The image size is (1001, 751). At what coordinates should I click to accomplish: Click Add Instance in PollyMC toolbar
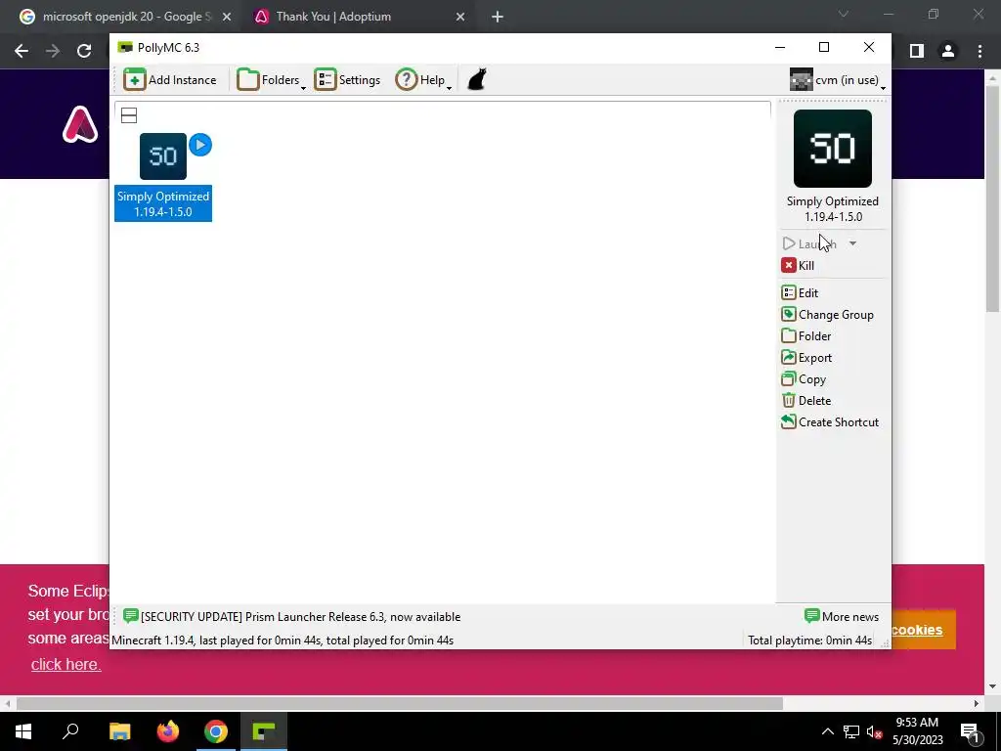(170, 80)
